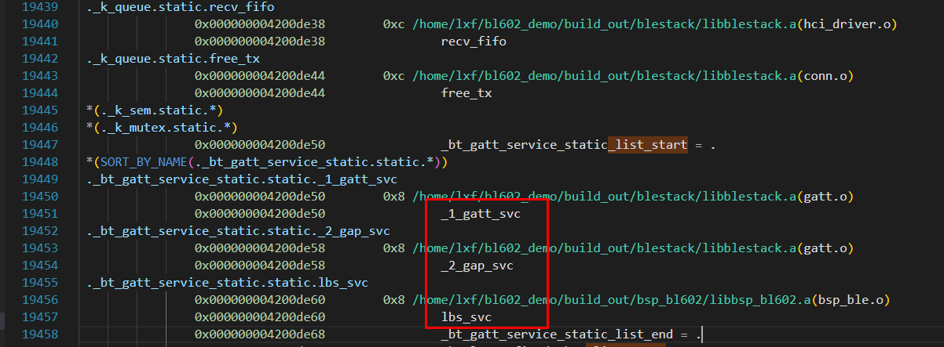Click address 0x000000004200de68 on line 19458
Viewport: 944px width, 347px height.
(260, 334)
